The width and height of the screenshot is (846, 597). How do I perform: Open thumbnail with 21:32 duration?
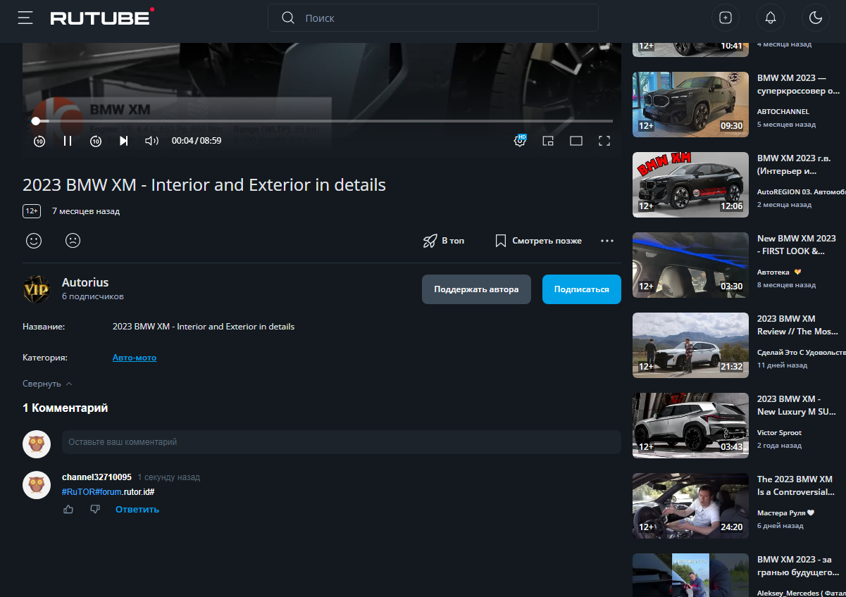pyautogui.click(x=690, y=345)
